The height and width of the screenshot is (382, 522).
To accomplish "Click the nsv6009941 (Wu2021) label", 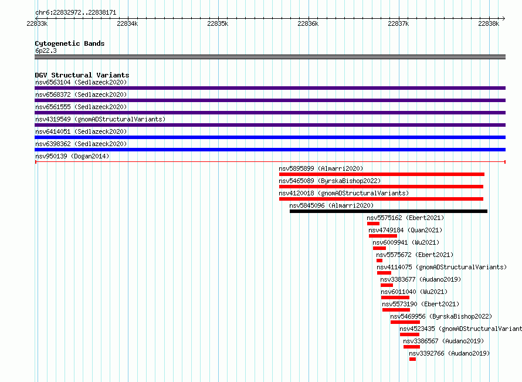I will point(406,242).
